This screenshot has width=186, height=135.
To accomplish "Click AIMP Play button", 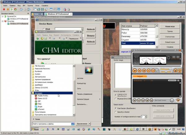I will [x=135, y=71].
